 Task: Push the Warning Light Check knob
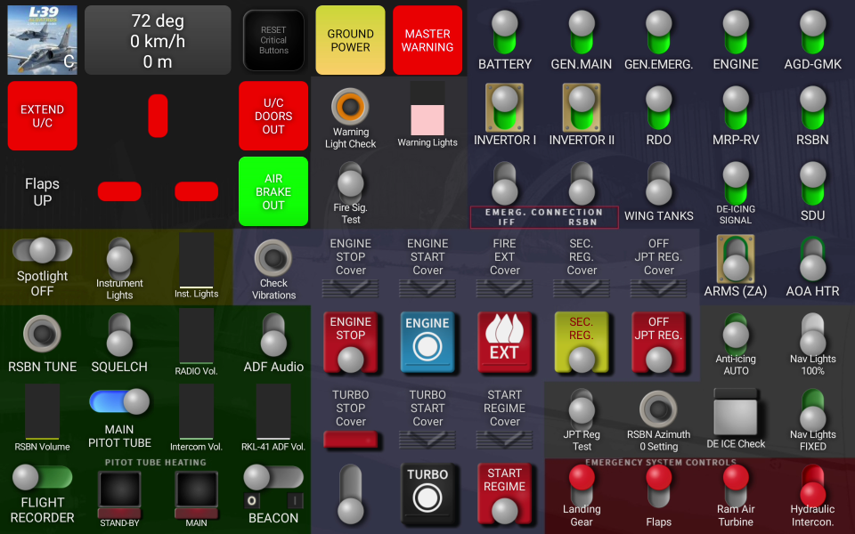tap(350, 107)
